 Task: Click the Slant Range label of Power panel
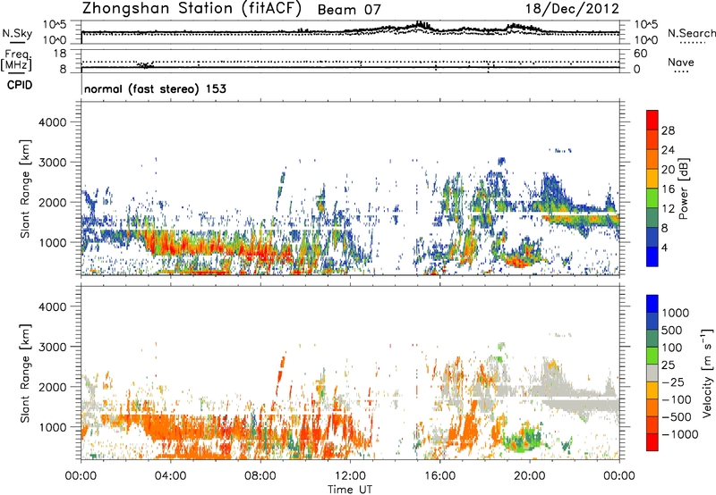25,189
